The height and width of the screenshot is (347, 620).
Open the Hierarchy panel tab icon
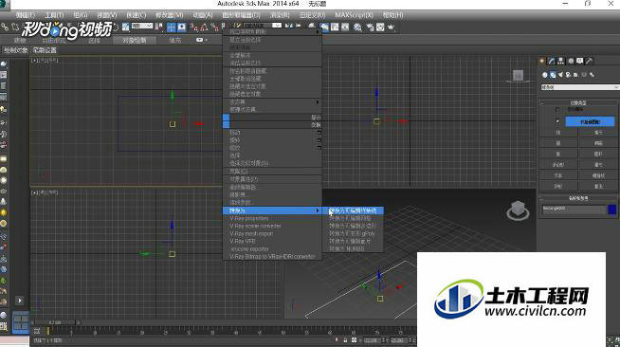click(x=560, y=61)
